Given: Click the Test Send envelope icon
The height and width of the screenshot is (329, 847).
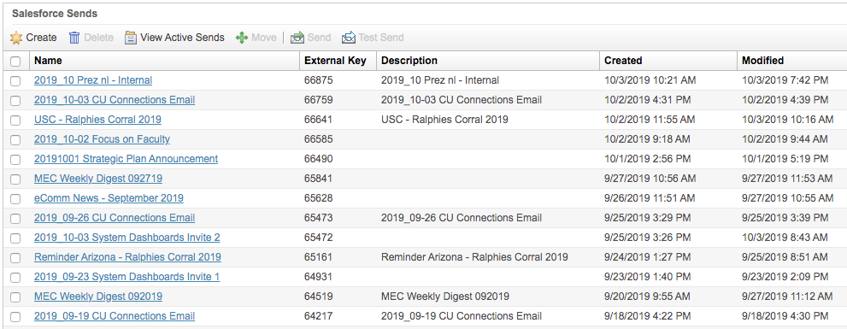Looking at the screenshot, I should pyautogui.click(x=349, y=38).
